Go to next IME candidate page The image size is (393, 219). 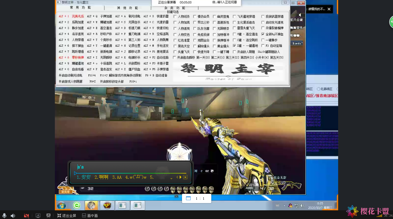point(181,177)
